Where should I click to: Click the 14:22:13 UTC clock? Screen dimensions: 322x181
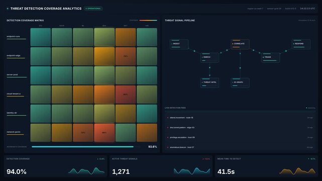tap(307, 9)
